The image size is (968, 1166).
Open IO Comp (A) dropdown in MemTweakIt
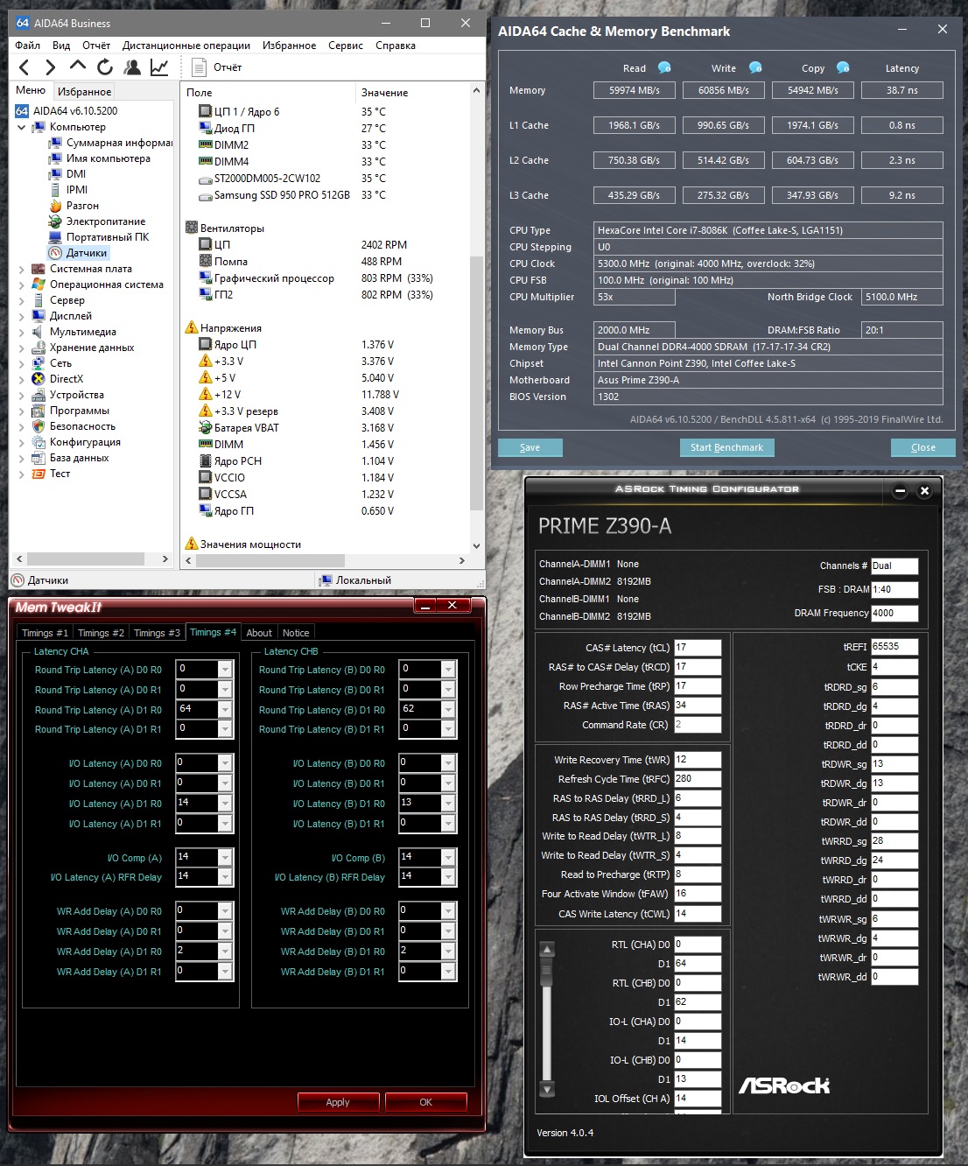(225, 857)
